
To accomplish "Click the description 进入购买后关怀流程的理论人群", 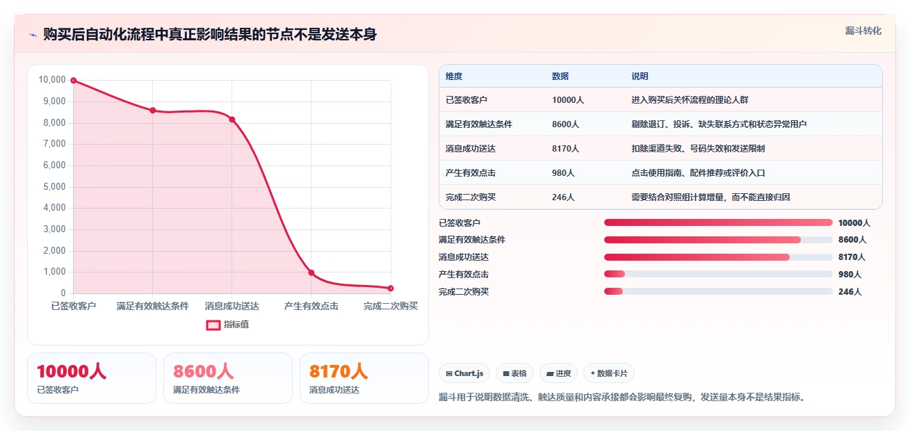I will (x=690, y=100).
